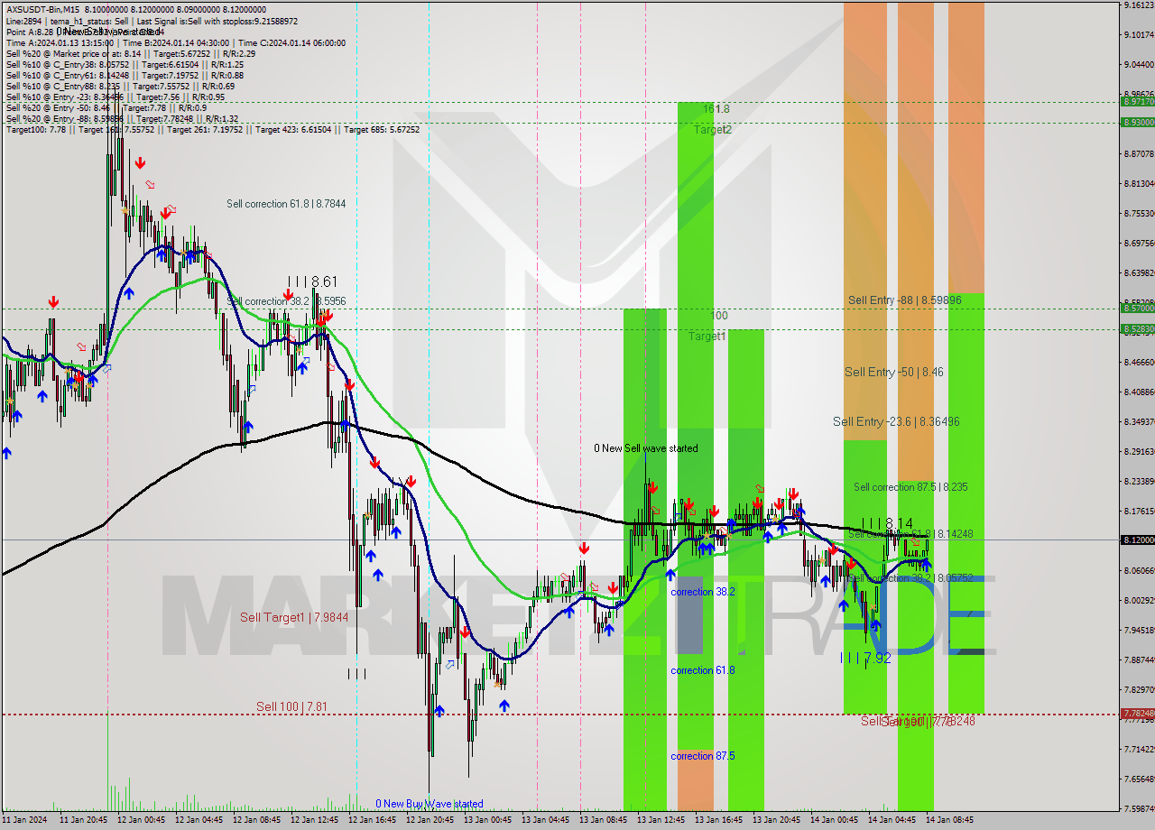Viewport: 1155px width, 830px height.
Task: Click the 9.16123 price scale value
Action: click(1138, 5)
